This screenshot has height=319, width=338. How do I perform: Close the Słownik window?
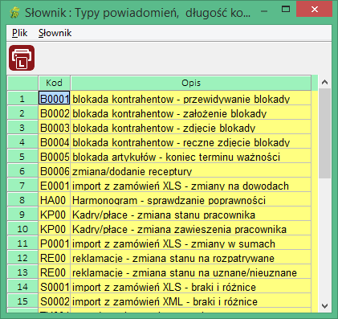[x=314, y=9]
